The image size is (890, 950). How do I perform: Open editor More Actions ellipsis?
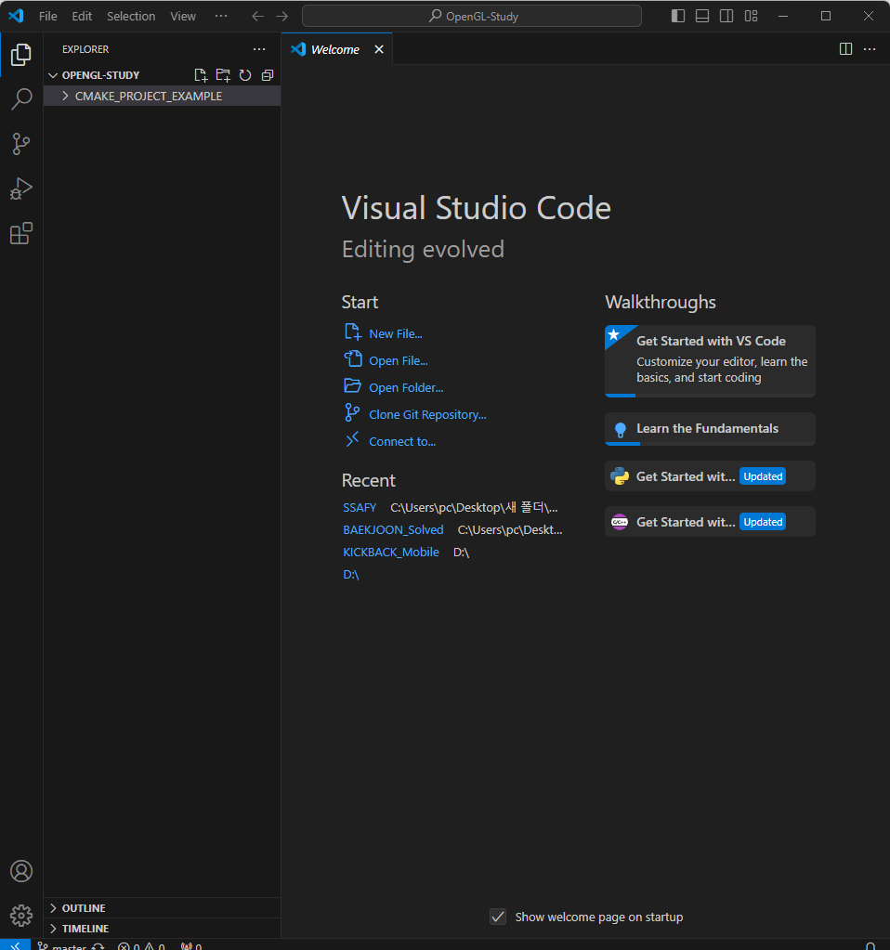870,49
